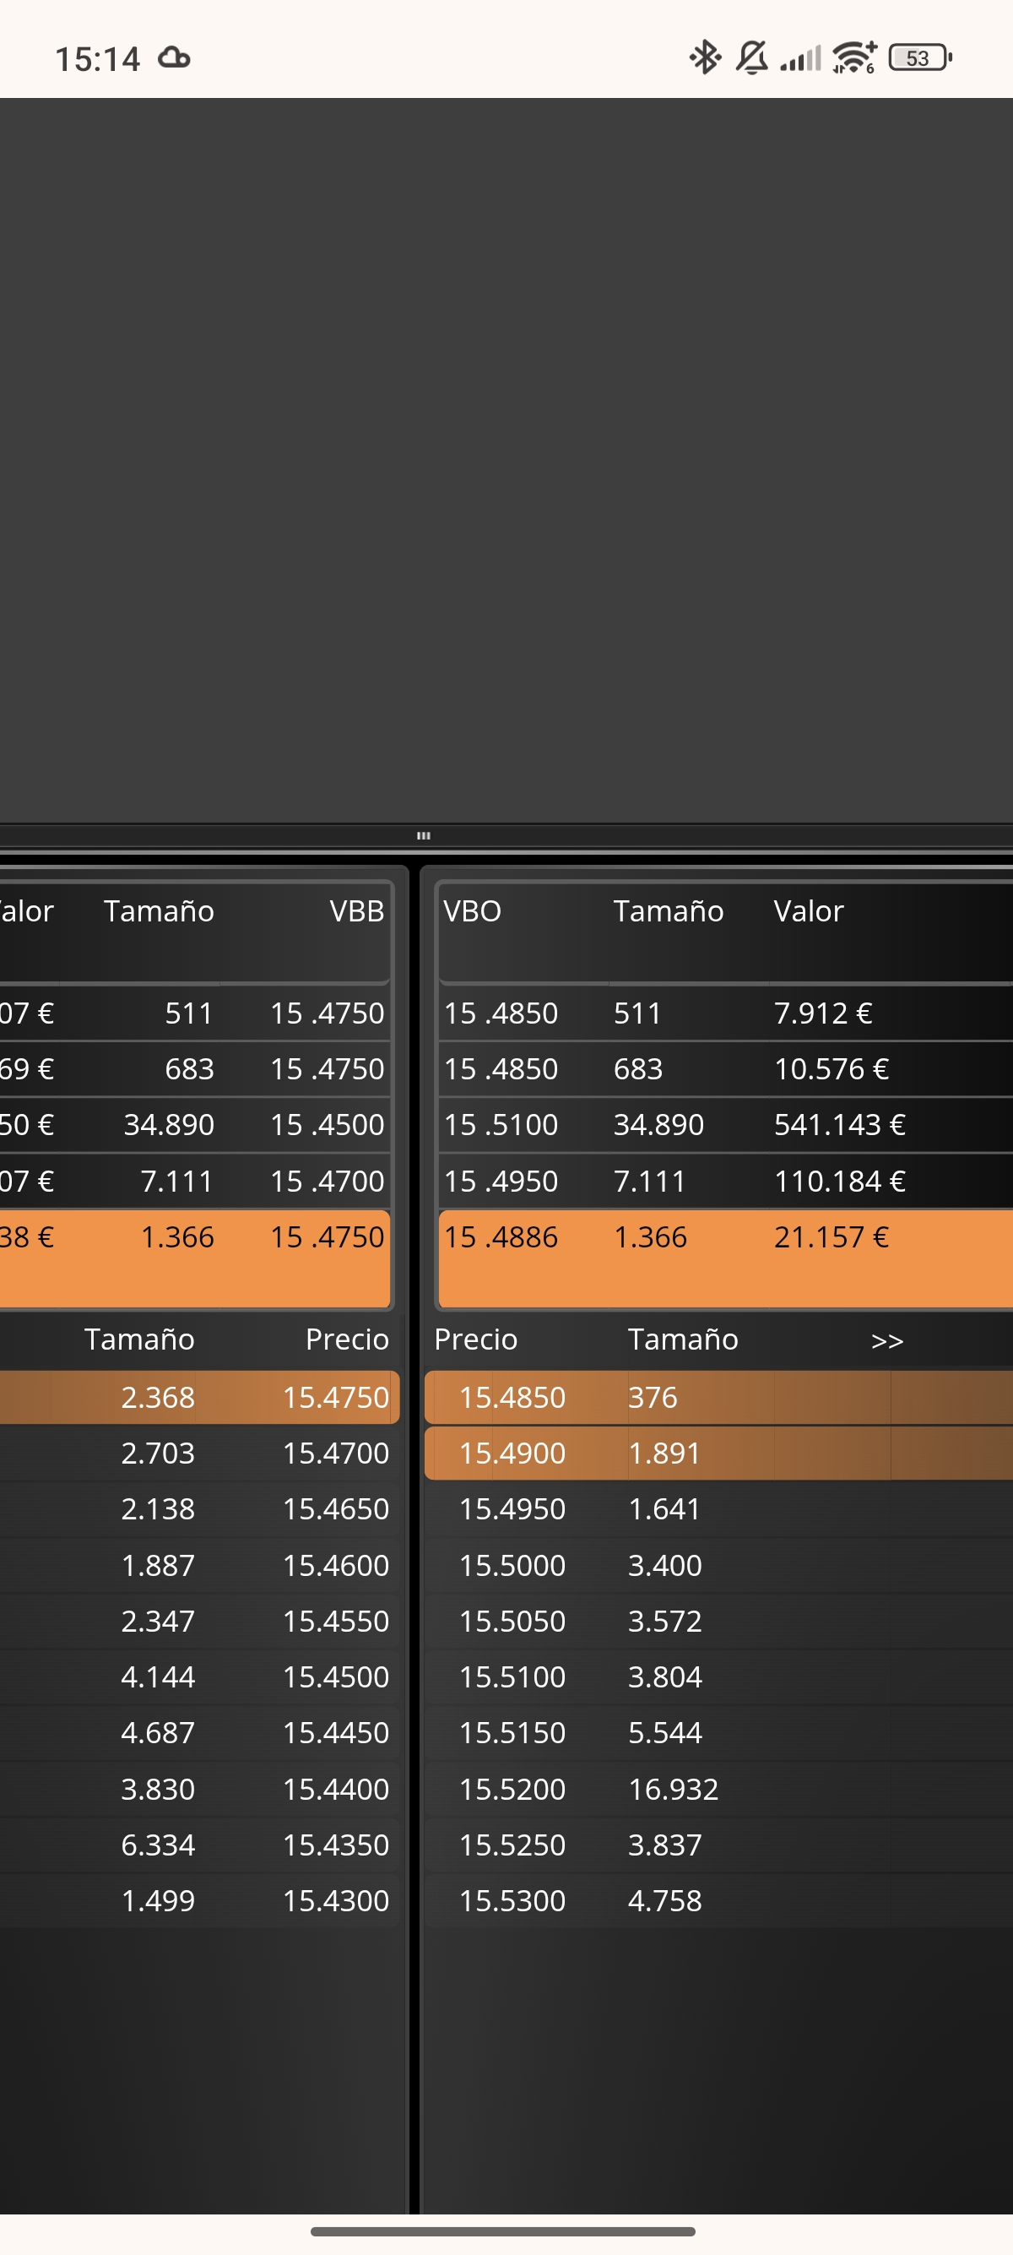Tap the cloud sync icon in status bar
1013x2255 pixels.
174,58
